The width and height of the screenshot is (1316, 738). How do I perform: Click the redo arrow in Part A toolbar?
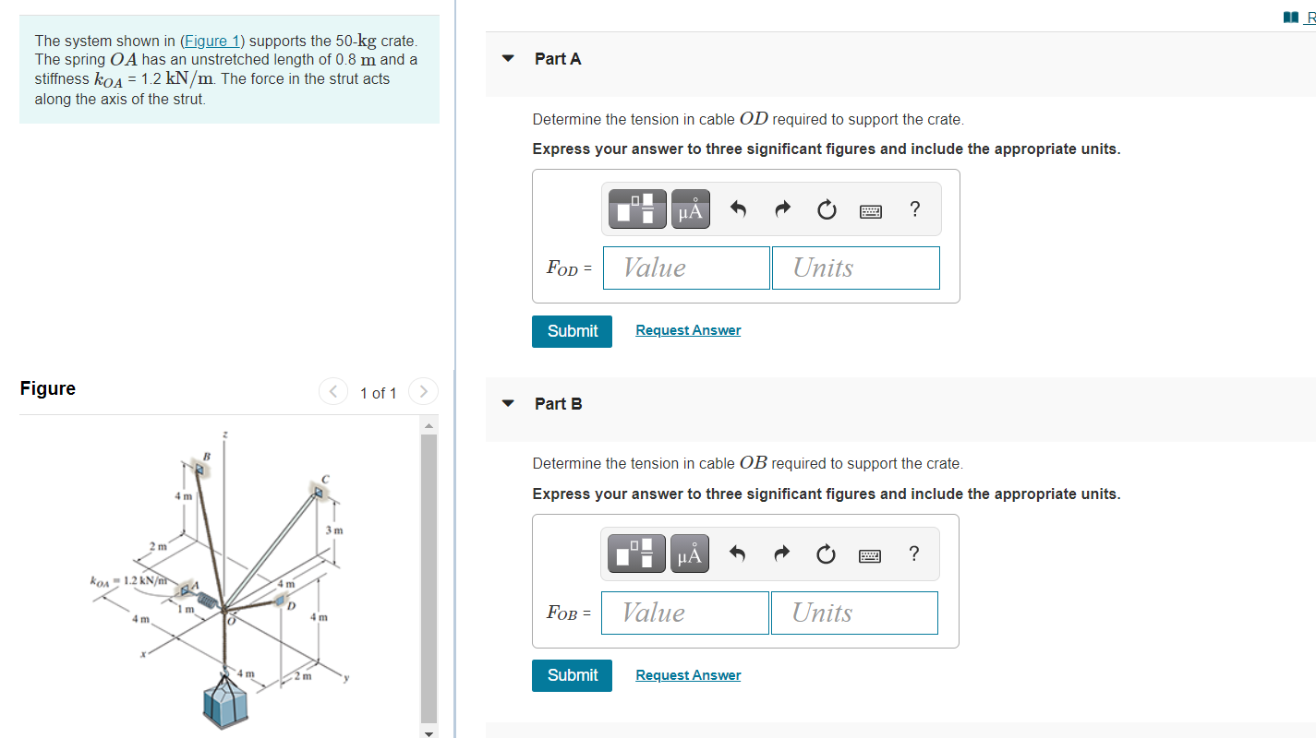coord(781,208)
